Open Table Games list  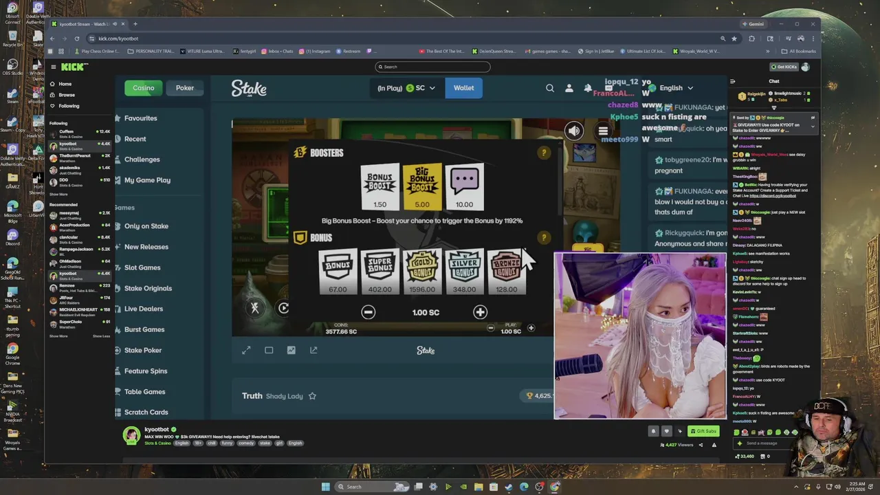(x=144, y=392)
